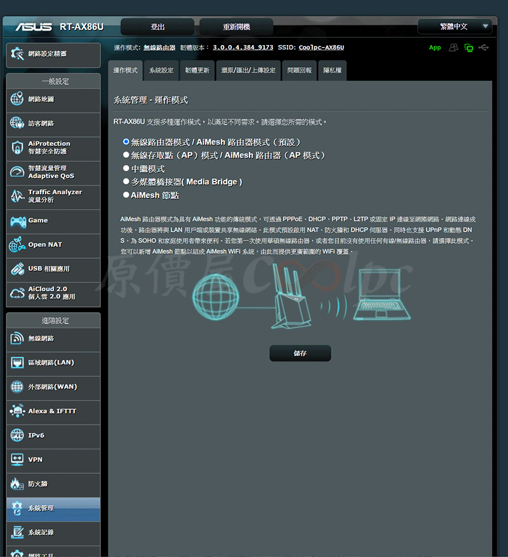This screenshot has width=508, height=557.
Task: Click the AiCloud 2.0 cloud icon
Action: (x=17, y=294)
